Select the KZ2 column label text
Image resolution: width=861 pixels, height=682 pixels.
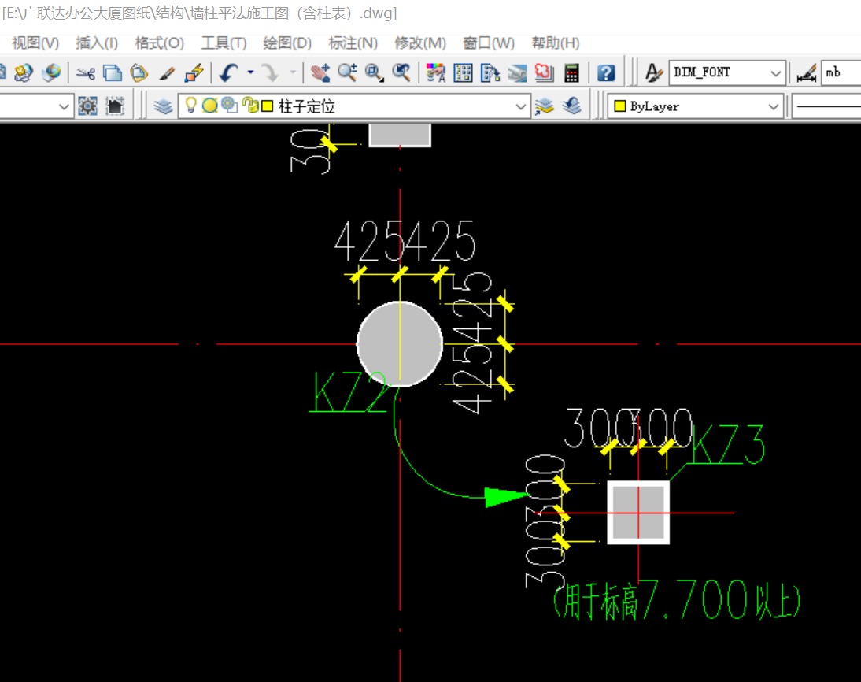[349, 392]
